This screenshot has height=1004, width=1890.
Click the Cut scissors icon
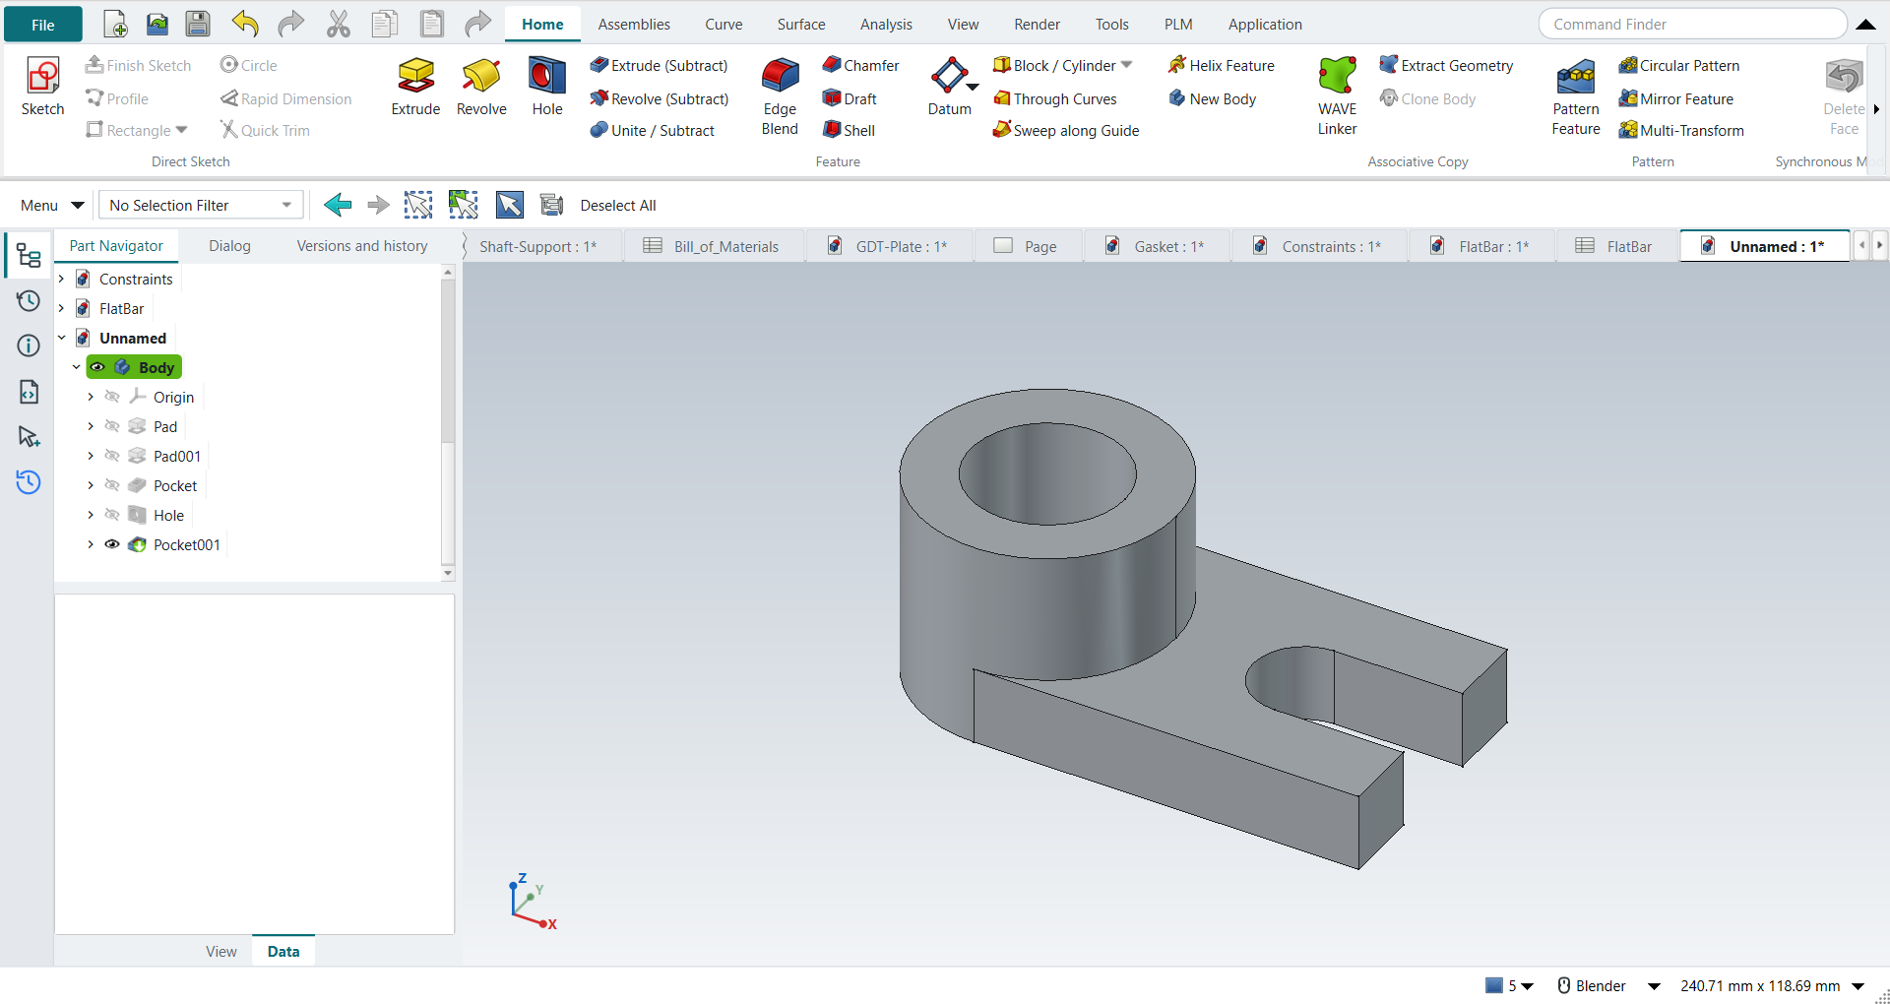[339, 24]
